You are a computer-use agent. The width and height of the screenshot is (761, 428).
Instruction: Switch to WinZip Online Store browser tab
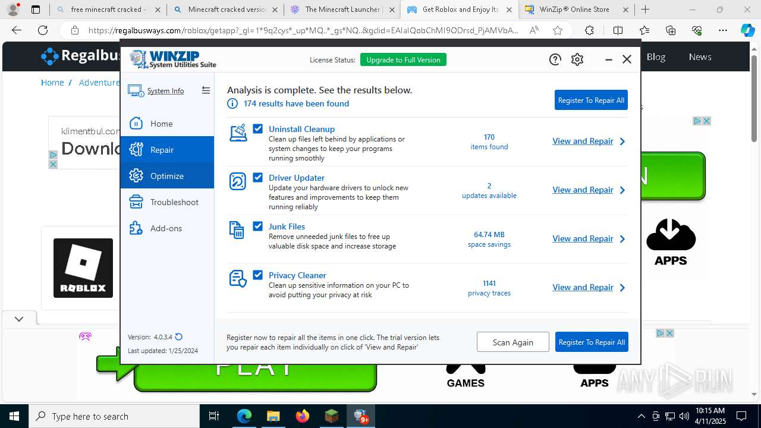577,10
